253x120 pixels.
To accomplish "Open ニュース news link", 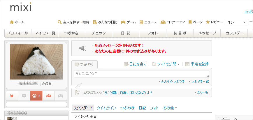I will [150, 22].
